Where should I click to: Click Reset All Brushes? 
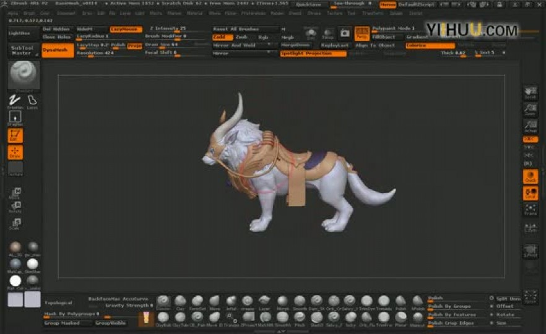[x=246, y=29]
